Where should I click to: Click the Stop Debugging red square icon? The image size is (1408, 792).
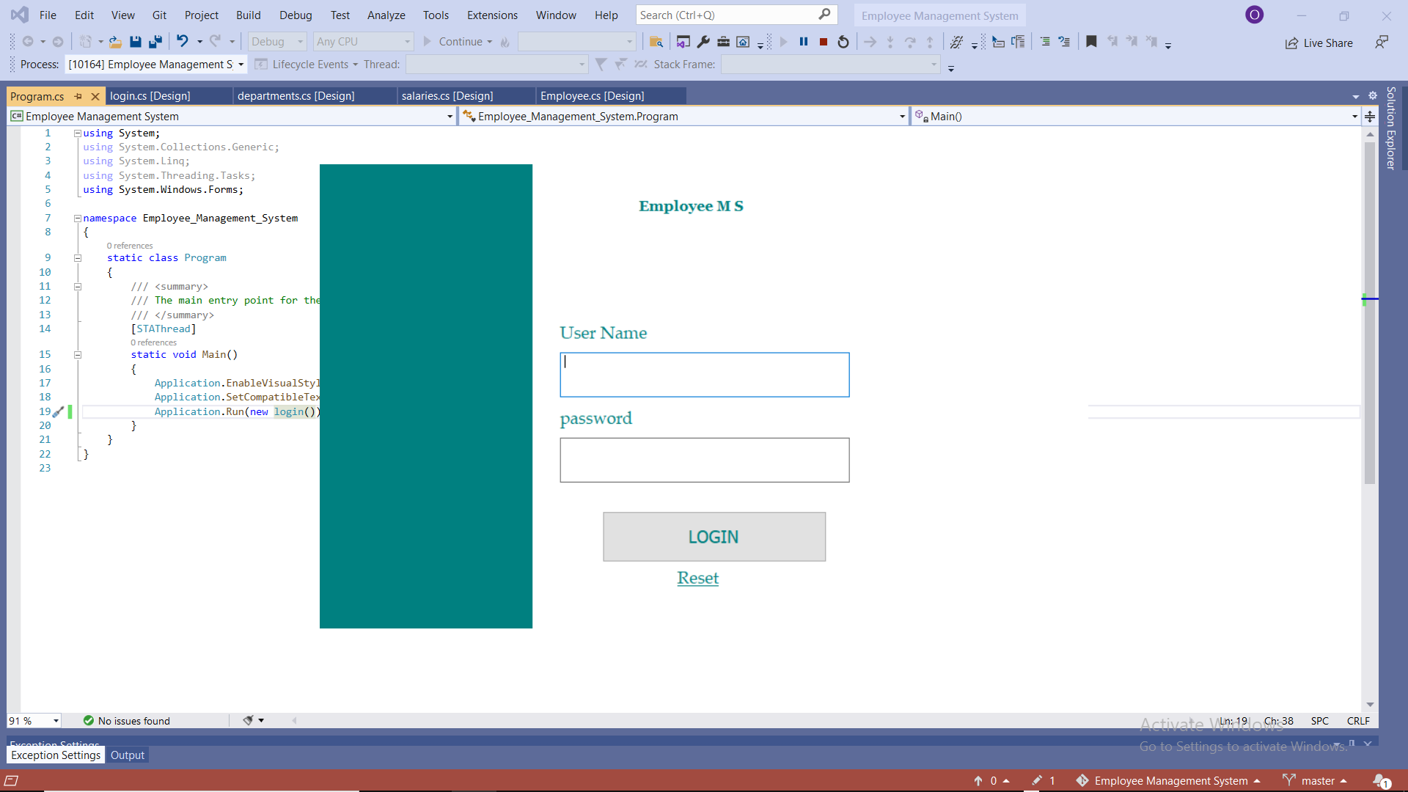pyautogui.click(x=824, y=42)
